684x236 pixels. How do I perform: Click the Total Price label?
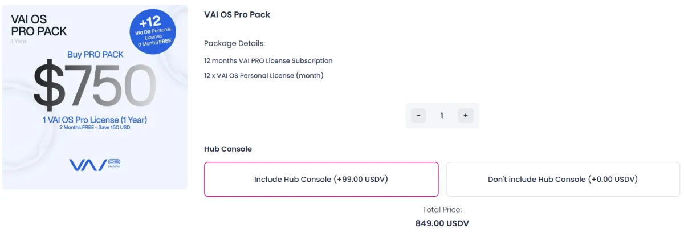(x=442, y=210)
